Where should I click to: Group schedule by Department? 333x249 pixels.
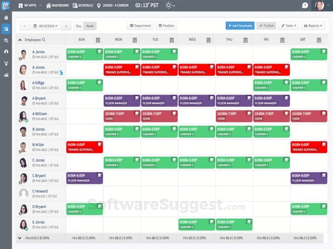coord(140,25)
